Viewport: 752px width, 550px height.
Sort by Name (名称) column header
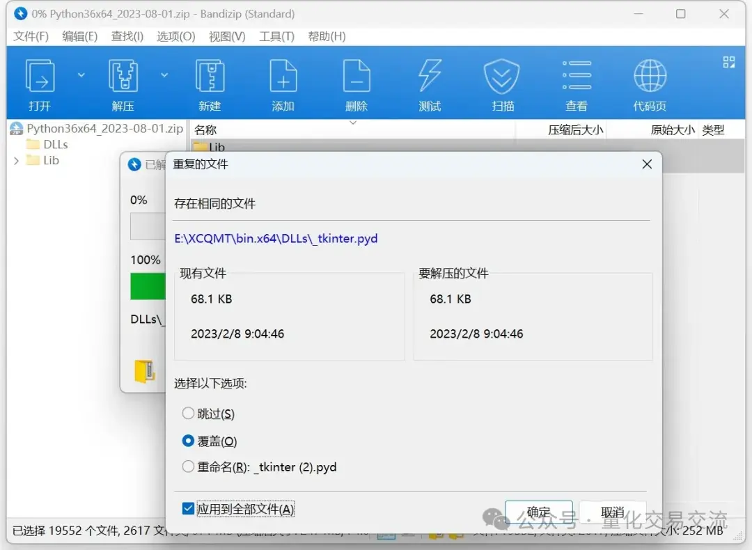tap(352, 130)
